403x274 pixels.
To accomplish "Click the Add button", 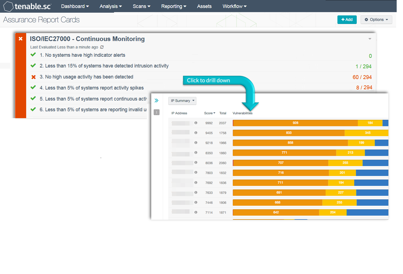I will (347, 20).
